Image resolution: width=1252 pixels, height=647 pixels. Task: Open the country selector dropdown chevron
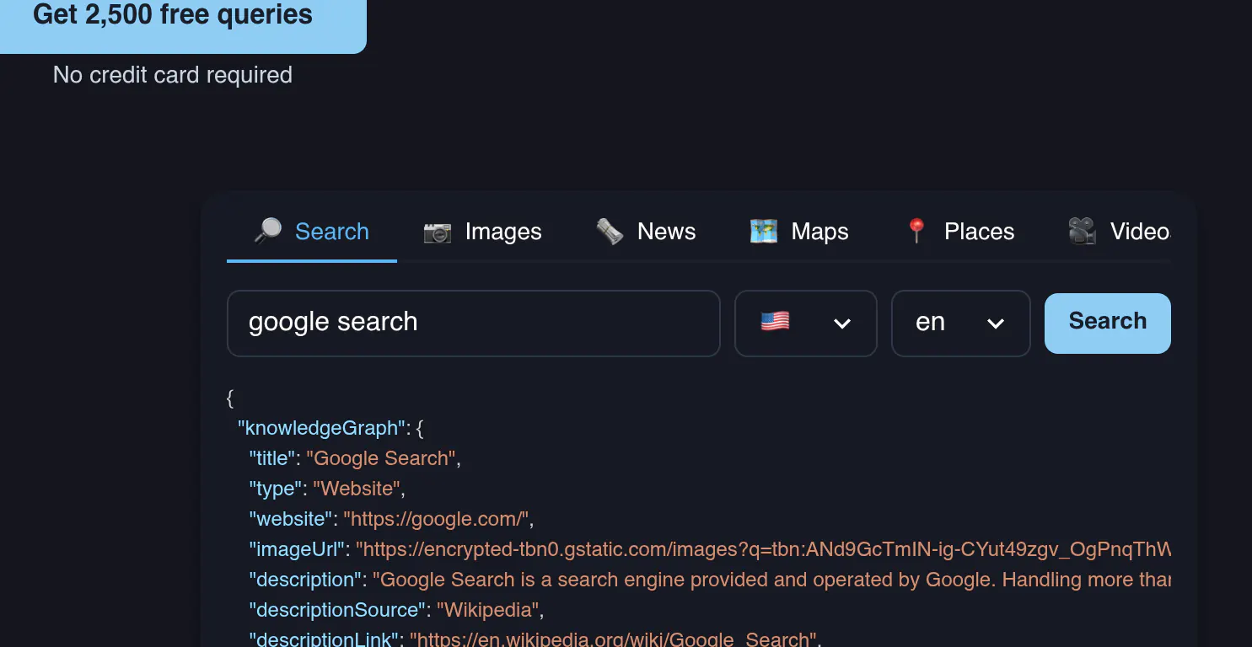[841, 323]
